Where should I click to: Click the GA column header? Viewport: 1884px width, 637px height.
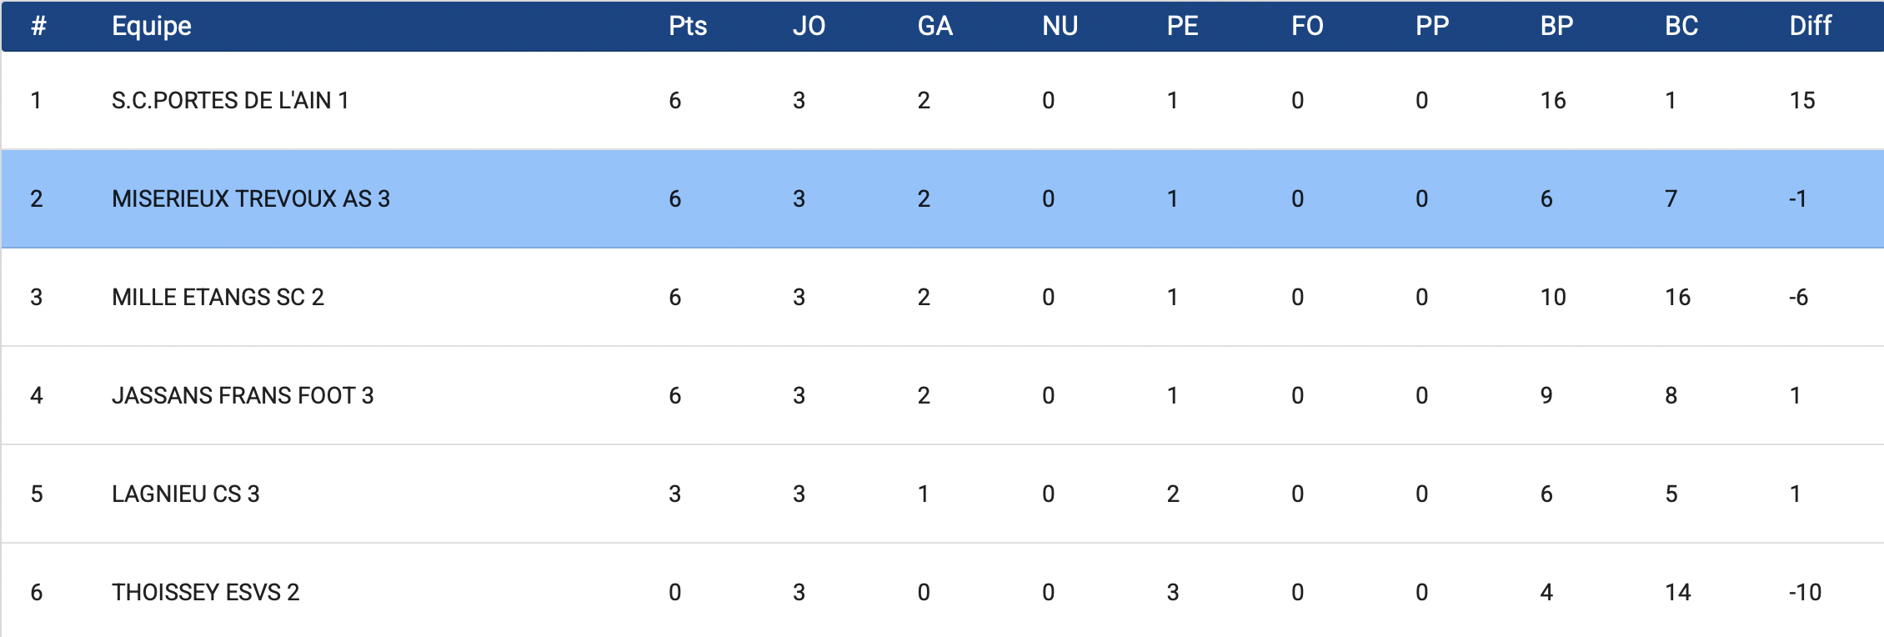coord(934,26)
